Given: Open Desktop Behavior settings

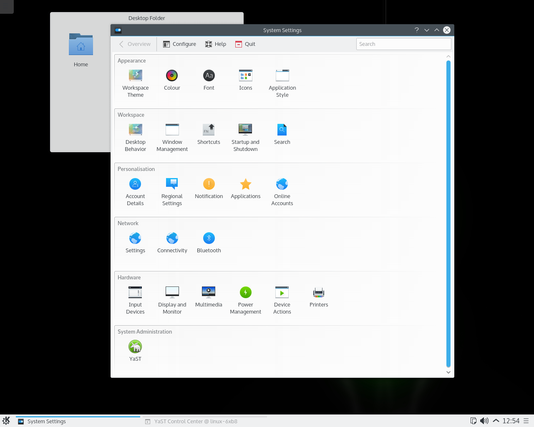Looking at the screenshot, I should tap(136, 138).
